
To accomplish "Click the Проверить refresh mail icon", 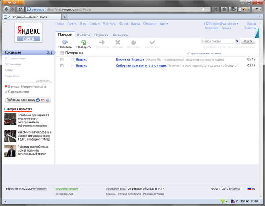I will [83, 42].
